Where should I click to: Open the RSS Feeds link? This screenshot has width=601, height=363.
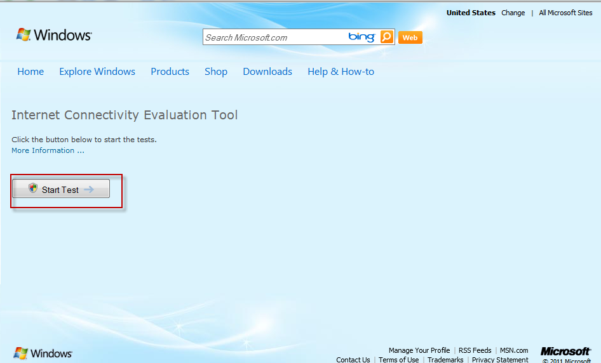click(475, 350)
